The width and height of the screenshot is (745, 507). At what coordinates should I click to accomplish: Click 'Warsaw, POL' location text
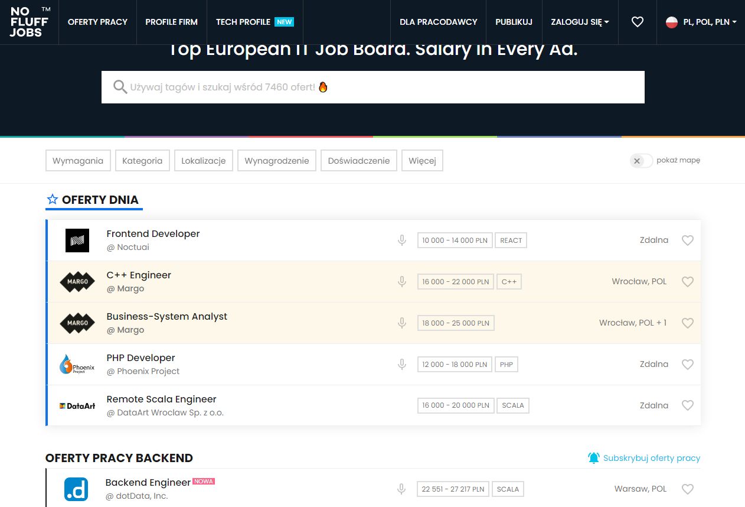641,489
